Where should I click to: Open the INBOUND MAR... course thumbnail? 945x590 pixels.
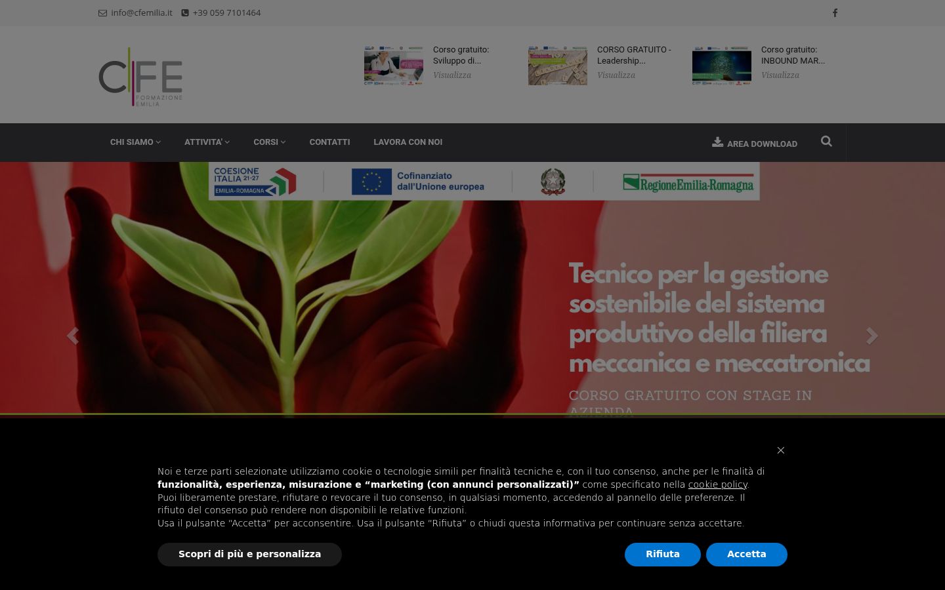click(x=722, y=66)
